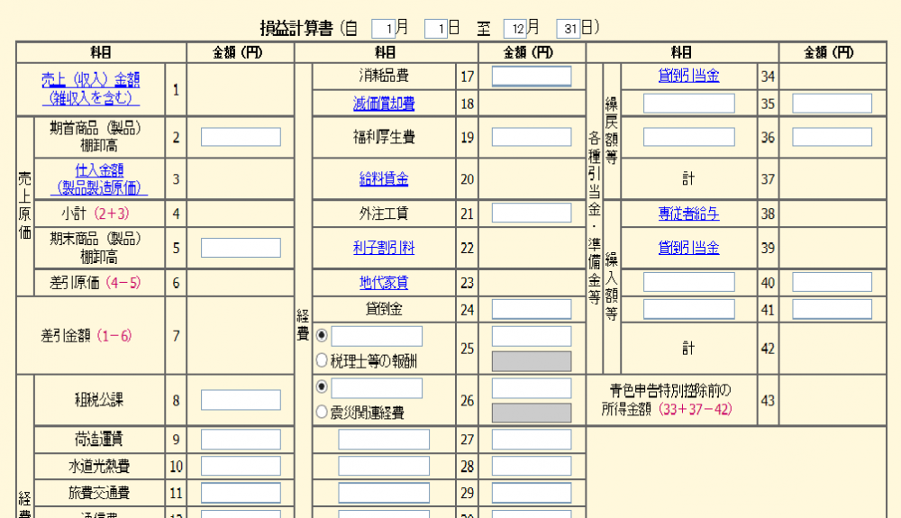Click the 減価償却費 link
The height and width of the screenshot is (518, 901).
[384, 105]
